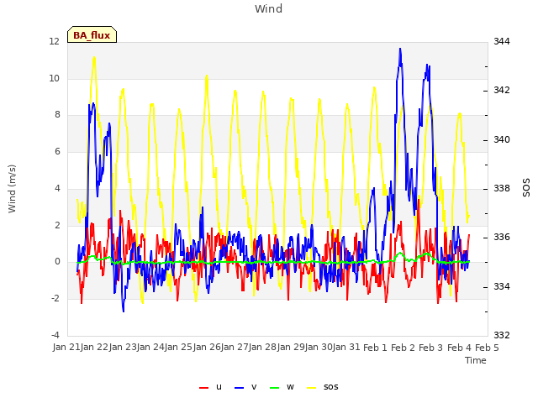Click the '-2' left axis value
The height and width of the screenshot is (403, 538).
click(56, 298)
